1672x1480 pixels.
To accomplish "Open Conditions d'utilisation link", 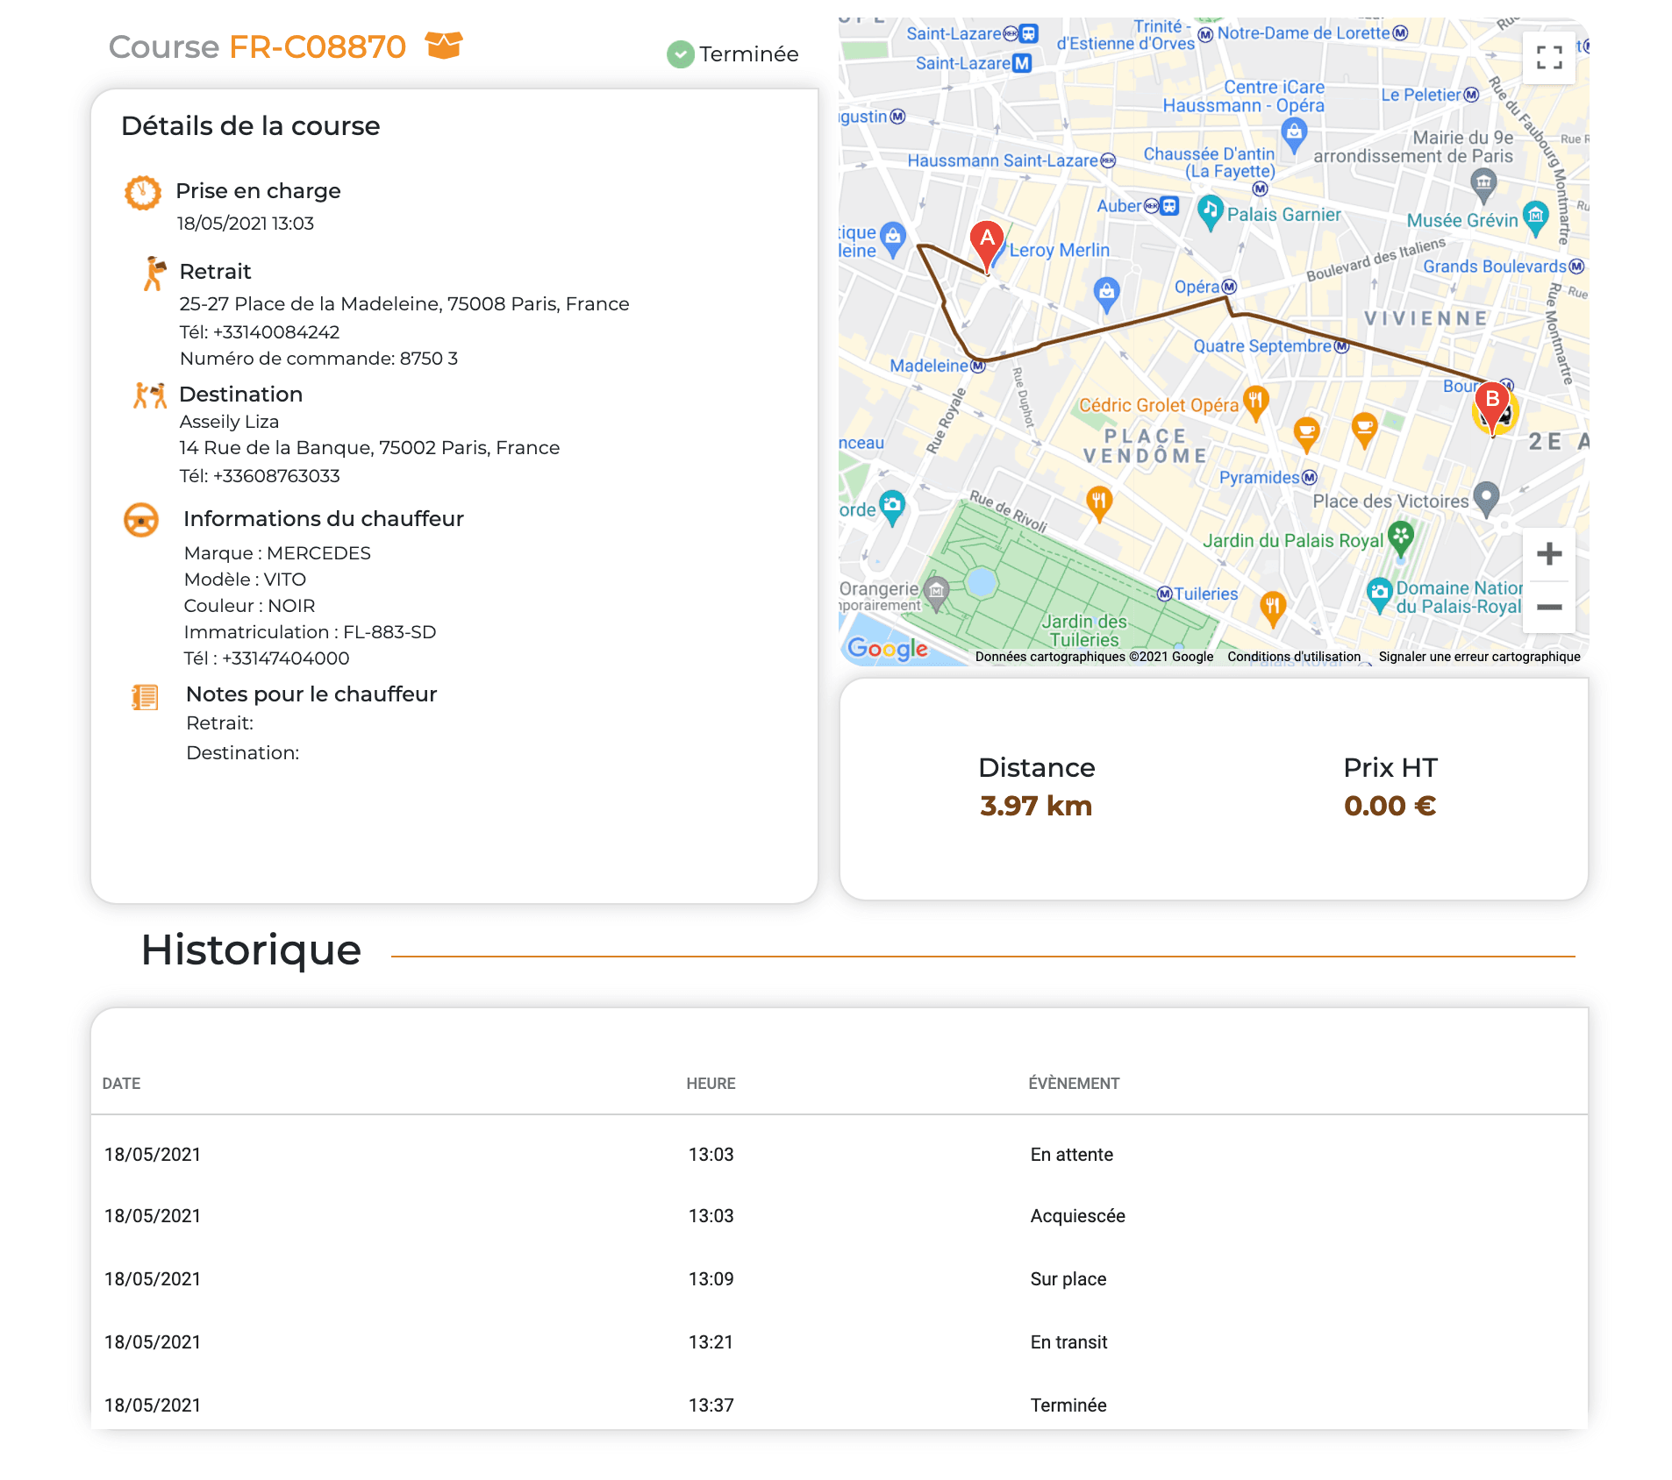I will 1294,657.
